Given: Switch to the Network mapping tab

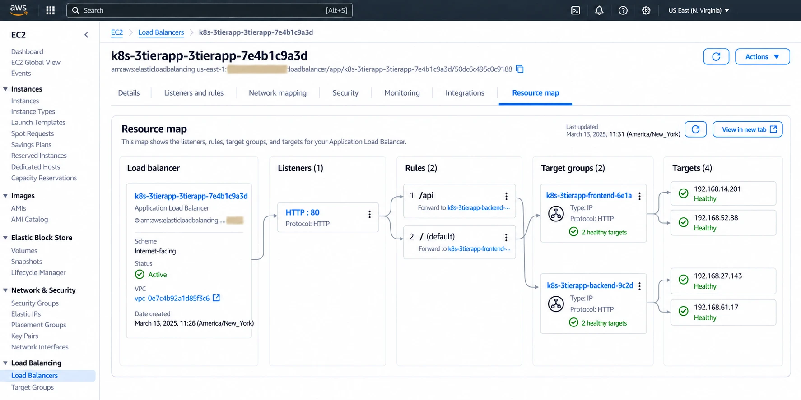Looking at the screenshot, I should pyautogui.click(x=278, y=93).
